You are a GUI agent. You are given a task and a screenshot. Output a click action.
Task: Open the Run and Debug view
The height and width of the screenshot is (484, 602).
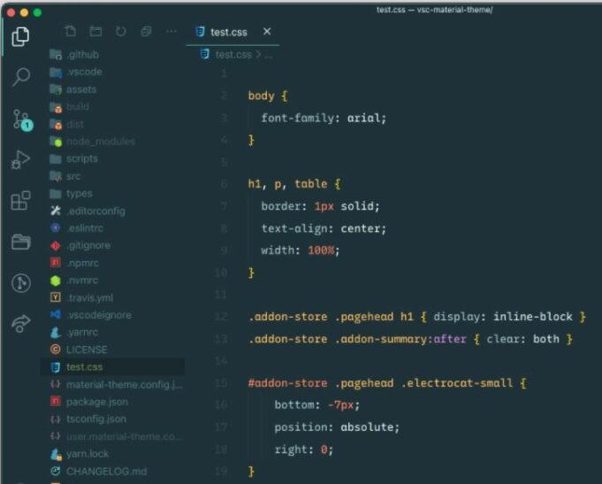tap(20, 160)
